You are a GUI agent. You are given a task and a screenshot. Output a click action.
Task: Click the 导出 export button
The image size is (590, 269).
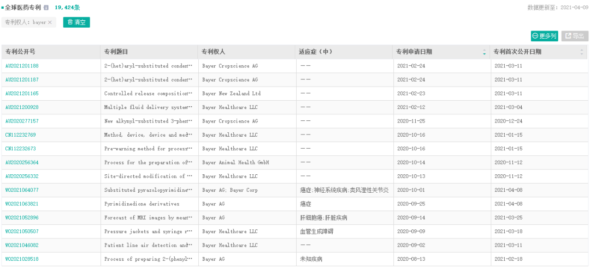point(575,36)
